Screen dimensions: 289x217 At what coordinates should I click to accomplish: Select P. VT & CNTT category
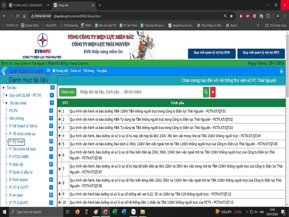[x=19, y=188]
